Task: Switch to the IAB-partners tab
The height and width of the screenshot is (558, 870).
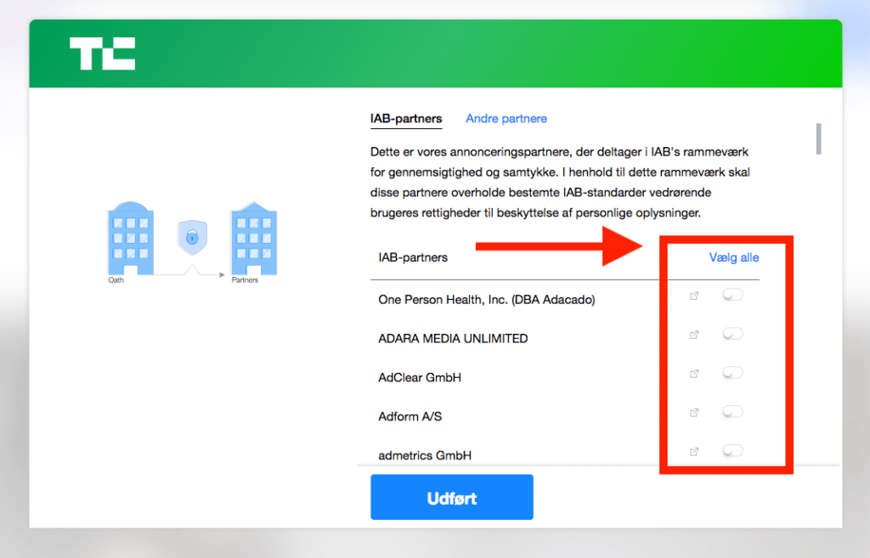Action: point(406,119)
